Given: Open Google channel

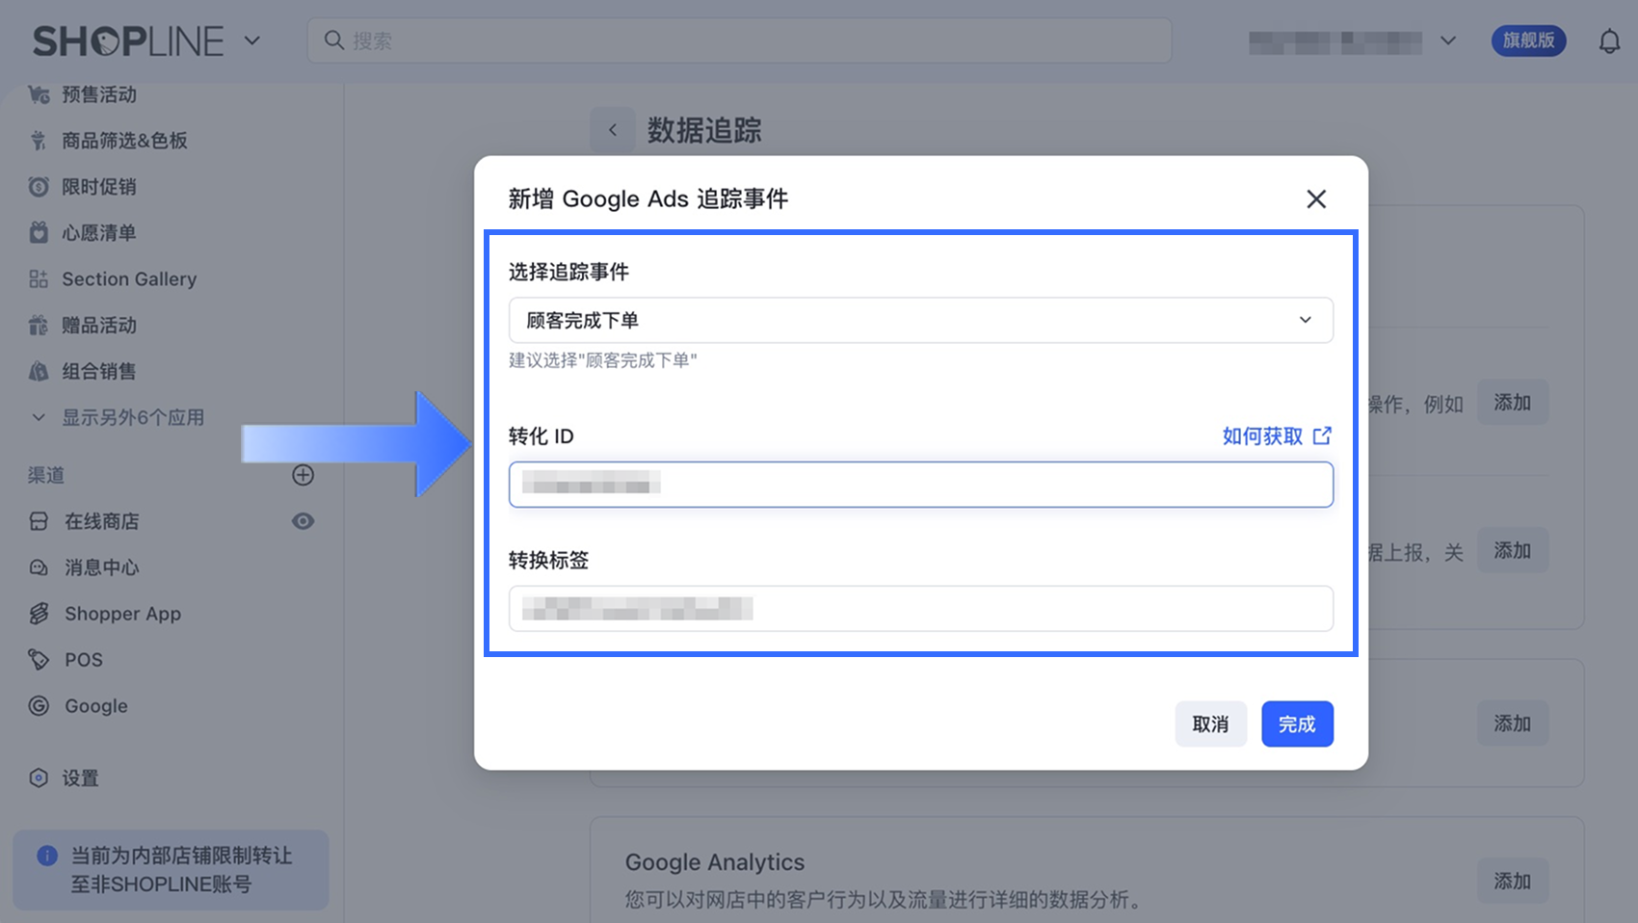Looking at the screenshot, I should coord(96,706).
